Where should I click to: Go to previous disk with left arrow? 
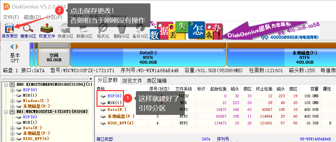click(x=12, y=46)
